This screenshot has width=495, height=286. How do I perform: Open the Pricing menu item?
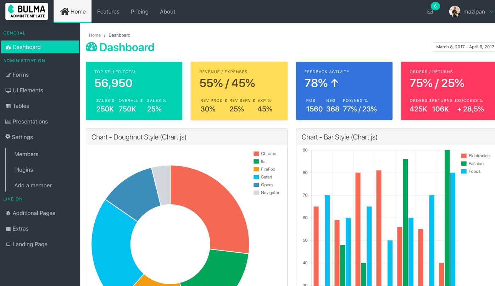(x=140, y=12)
